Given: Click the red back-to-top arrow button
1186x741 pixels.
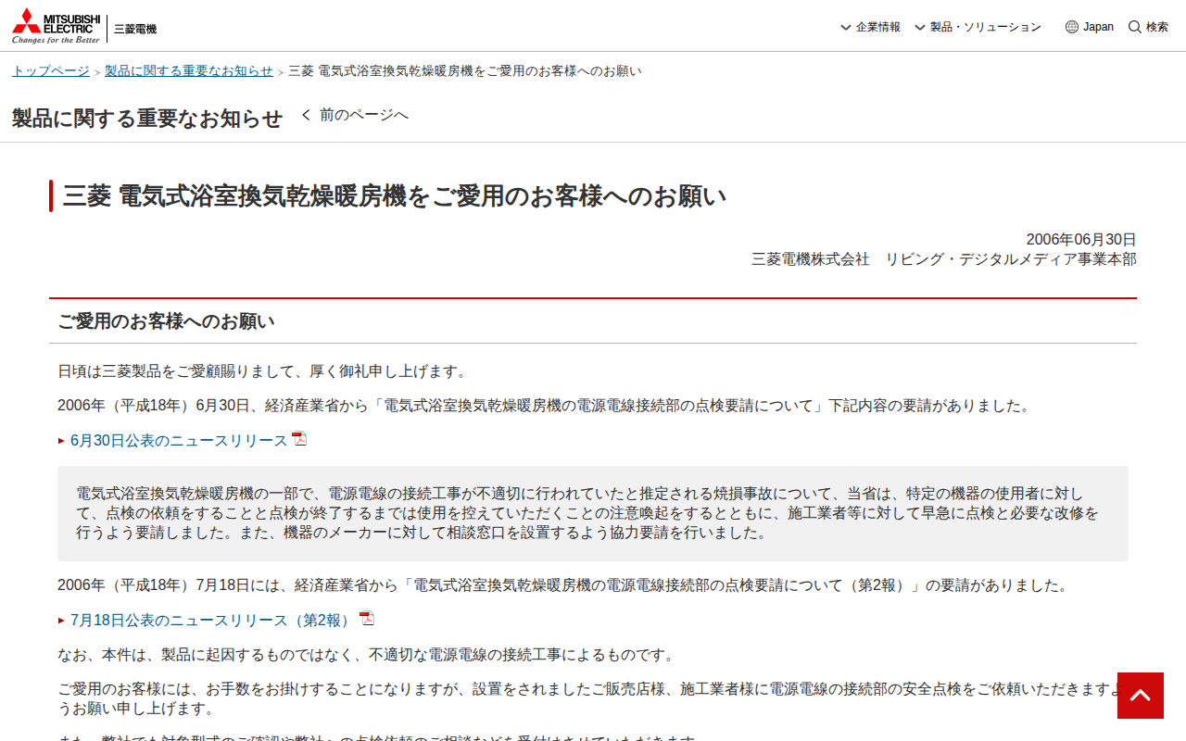Looking at the screenshot, I should (x=1140, y=695).
